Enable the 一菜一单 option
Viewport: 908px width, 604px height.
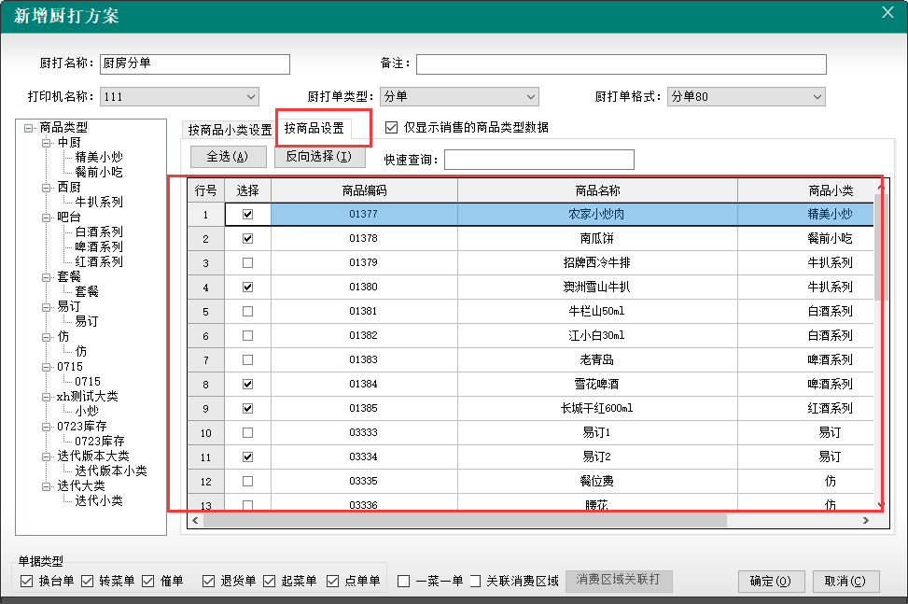(401, 581)
